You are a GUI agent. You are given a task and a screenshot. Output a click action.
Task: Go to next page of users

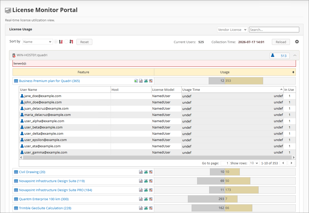pos(291,163)
